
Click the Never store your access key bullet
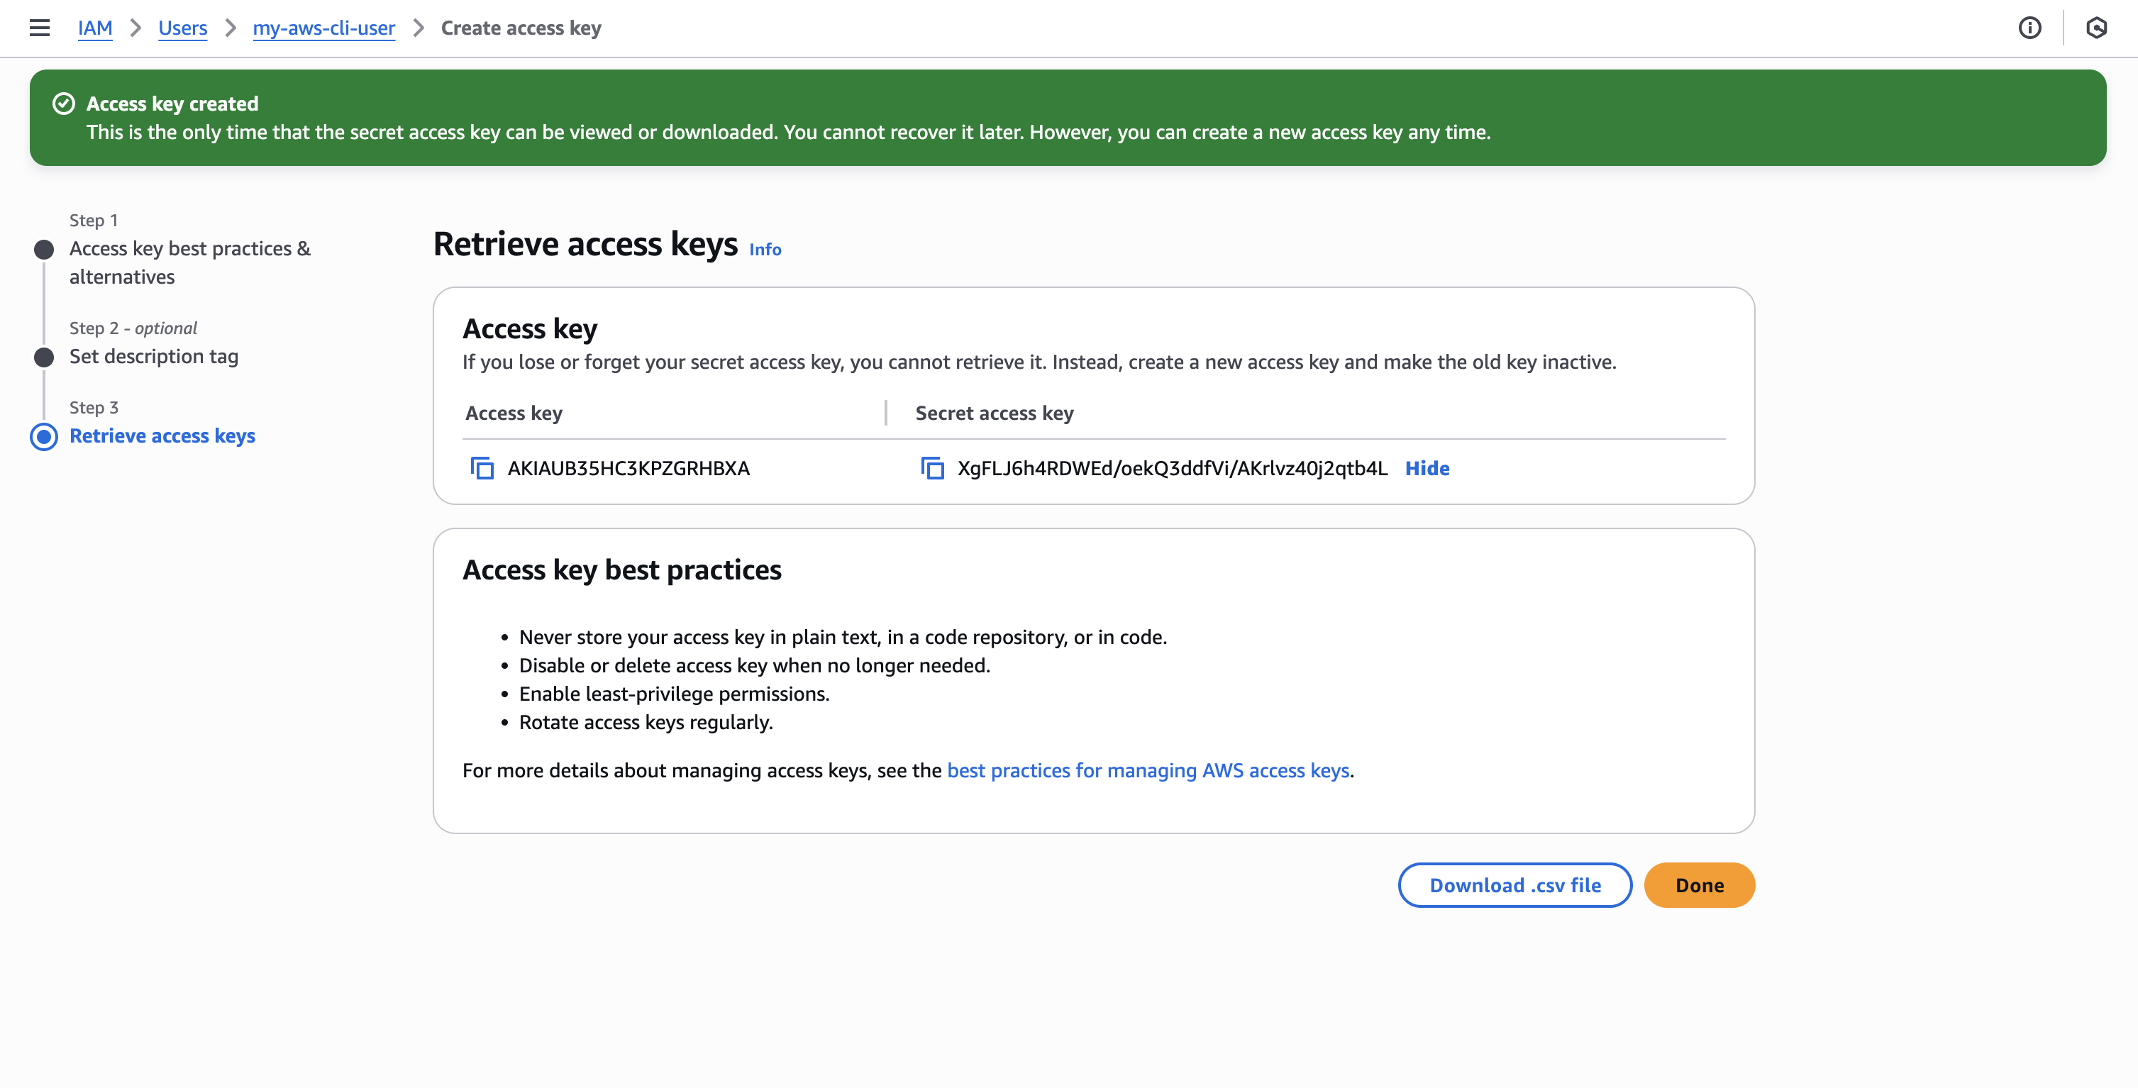tap(843, 638)
